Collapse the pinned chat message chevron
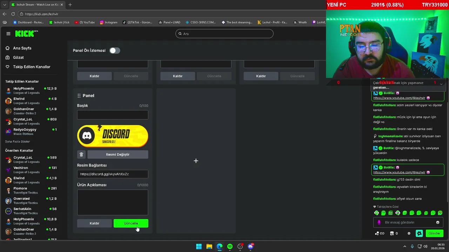449x252 pixels. (441, 84)
